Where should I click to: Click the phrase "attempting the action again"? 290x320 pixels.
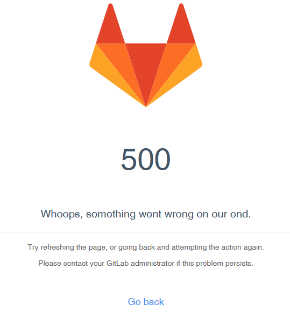pos(218,248)
